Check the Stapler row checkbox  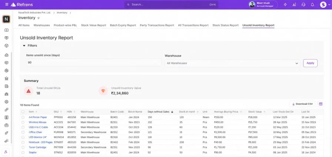tap(23, 152)
